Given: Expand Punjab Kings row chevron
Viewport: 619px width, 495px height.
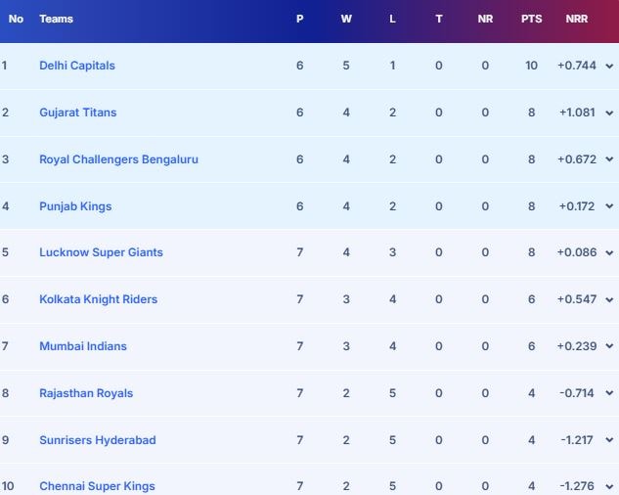Looking at the screenshot, I should click(x=609, y=206).
